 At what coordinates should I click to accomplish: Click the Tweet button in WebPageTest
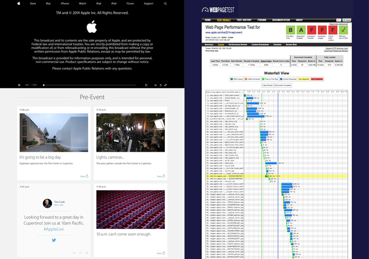tap(347, 20)
